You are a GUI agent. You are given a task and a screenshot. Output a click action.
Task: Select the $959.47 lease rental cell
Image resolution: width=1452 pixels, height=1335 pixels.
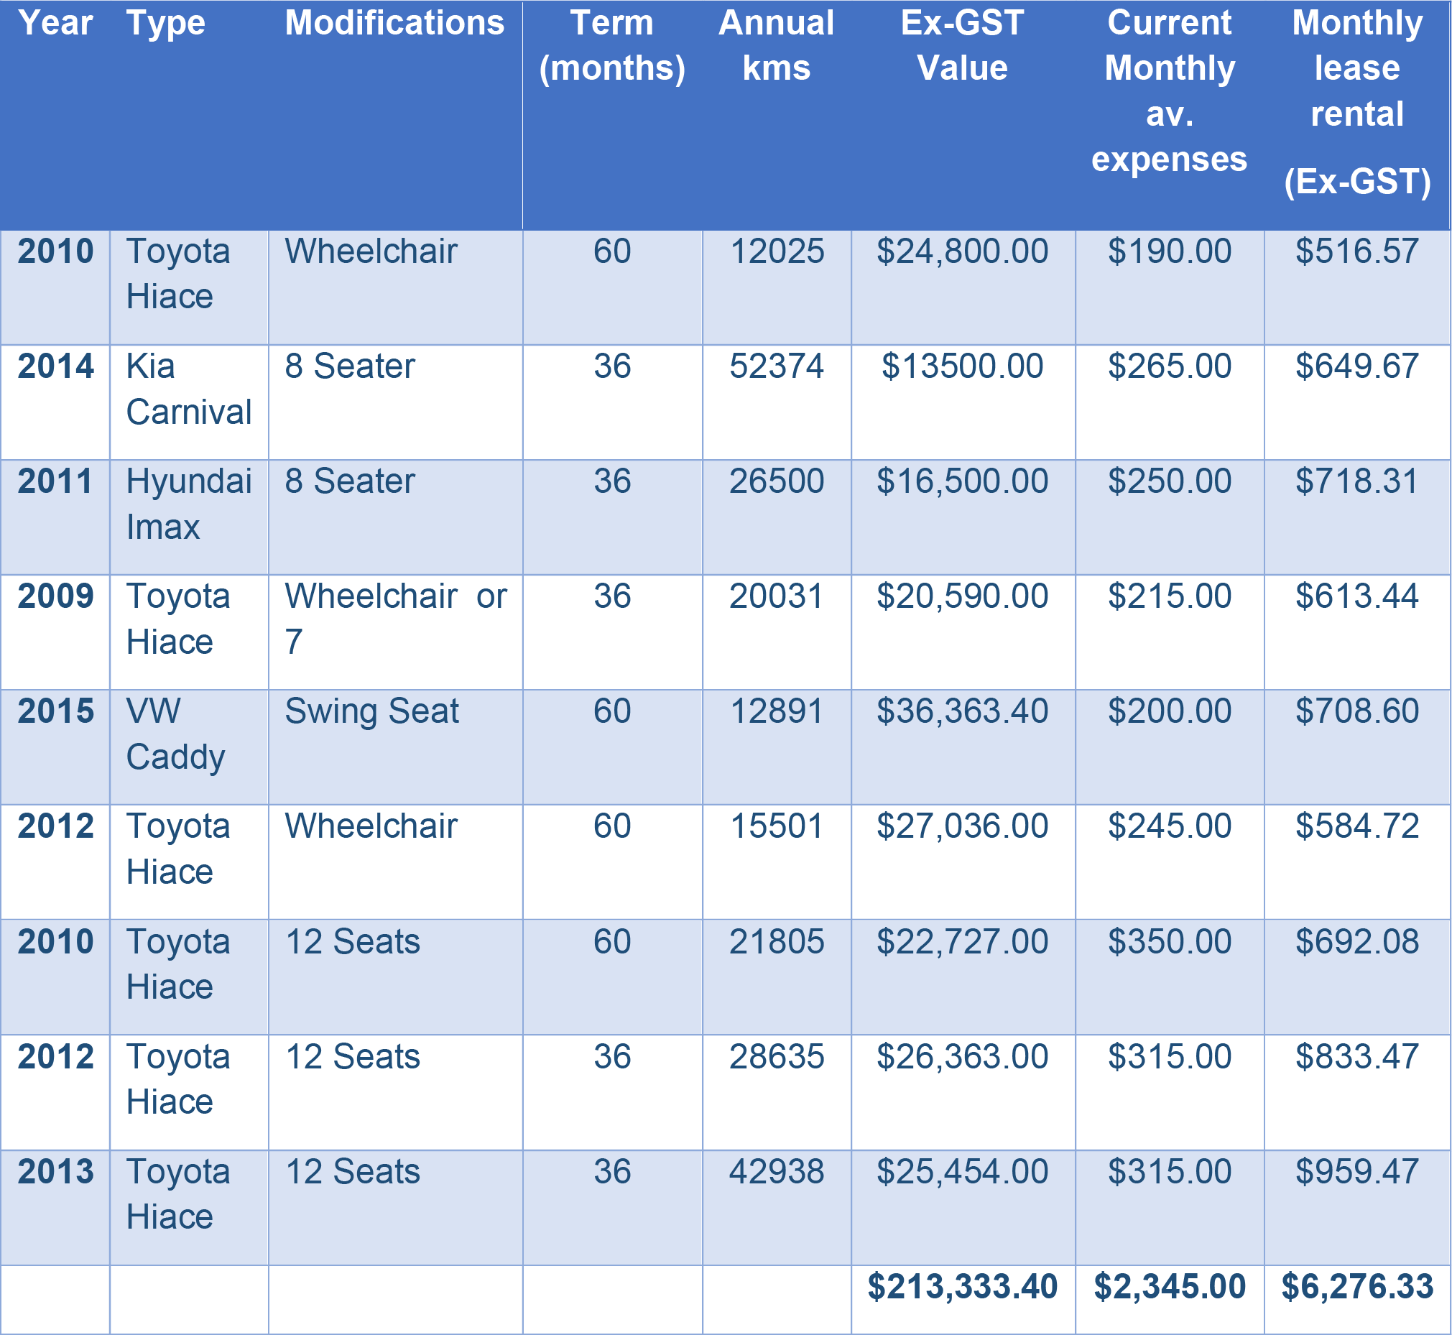[1356, 1172]
